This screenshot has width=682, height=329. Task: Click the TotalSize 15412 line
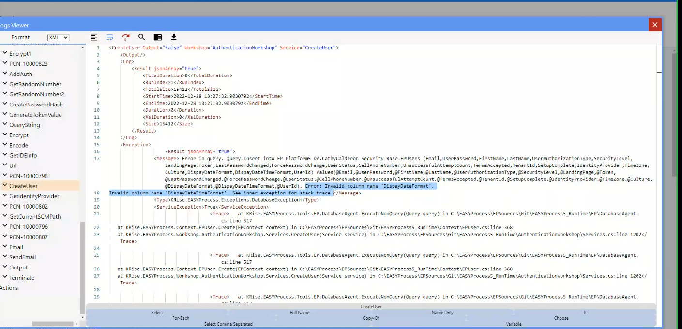[x=182, y=90]
